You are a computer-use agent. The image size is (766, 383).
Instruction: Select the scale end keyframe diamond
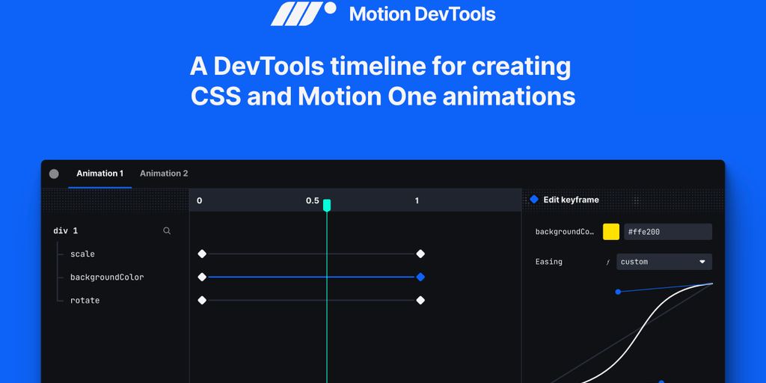420,254
